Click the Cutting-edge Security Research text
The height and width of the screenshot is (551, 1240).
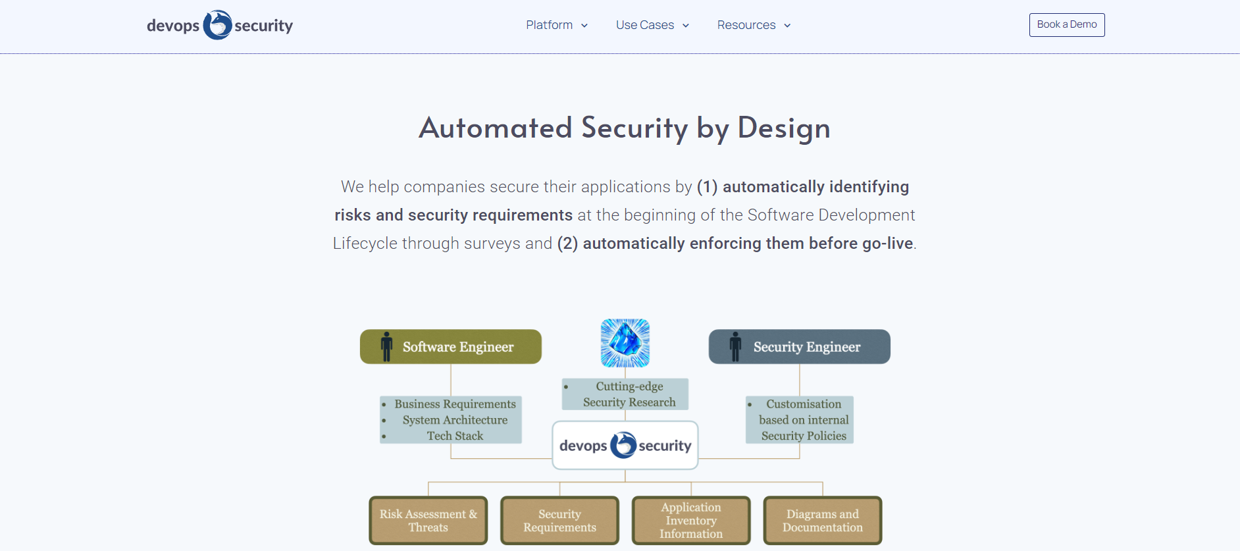pos(629,394)
